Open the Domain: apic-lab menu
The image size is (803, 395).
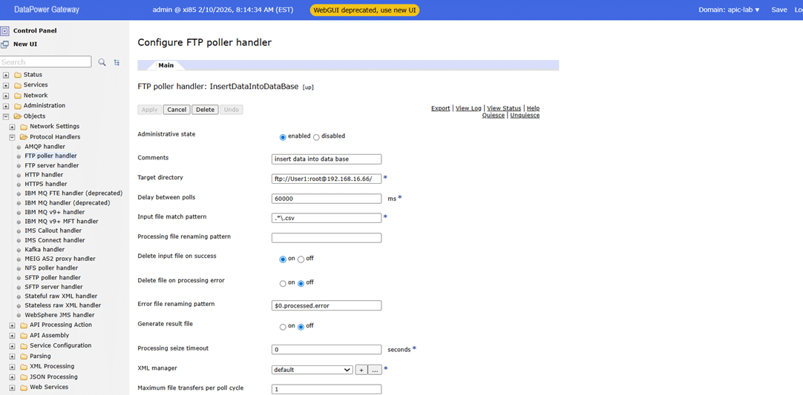(x=729, y=10)
